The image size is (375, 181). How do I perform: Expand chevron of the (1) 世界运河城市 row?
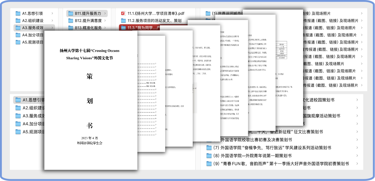tap(362, 13)
